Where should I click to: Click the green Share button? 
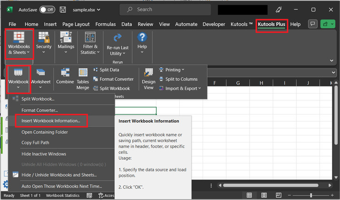(328, 24)
